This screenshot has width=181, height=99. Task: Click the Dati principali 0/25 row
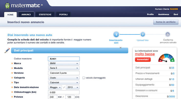point(155,68)
